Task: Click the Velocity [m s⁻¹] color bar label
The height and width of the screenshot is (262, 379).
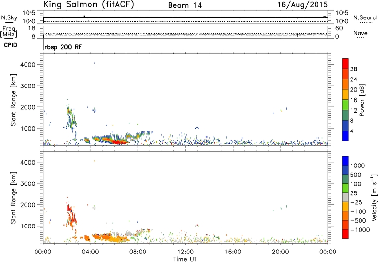Action: (x=374, y=197)
